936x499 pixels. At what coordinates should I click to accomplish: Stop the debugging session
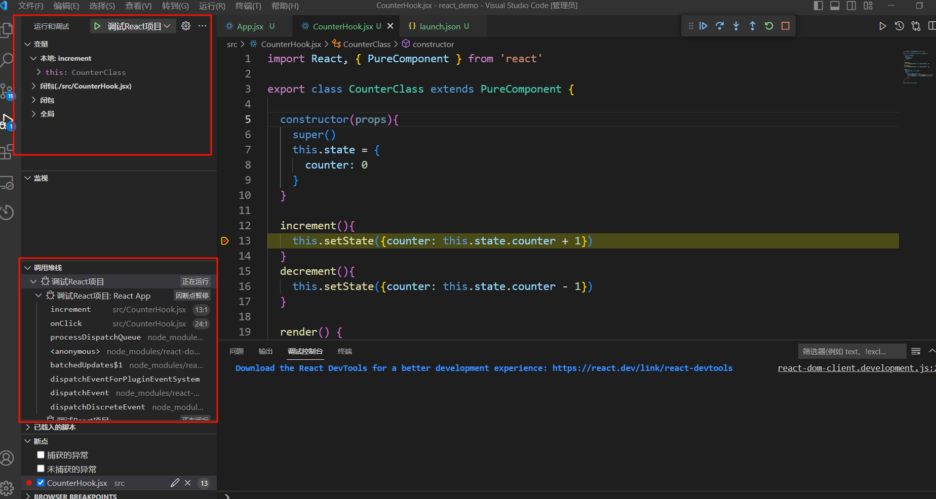point(786,26)
